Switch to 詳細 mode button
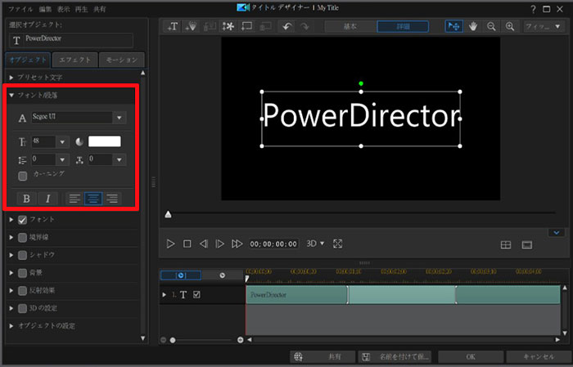573x367 pixels. pos(403,26)
